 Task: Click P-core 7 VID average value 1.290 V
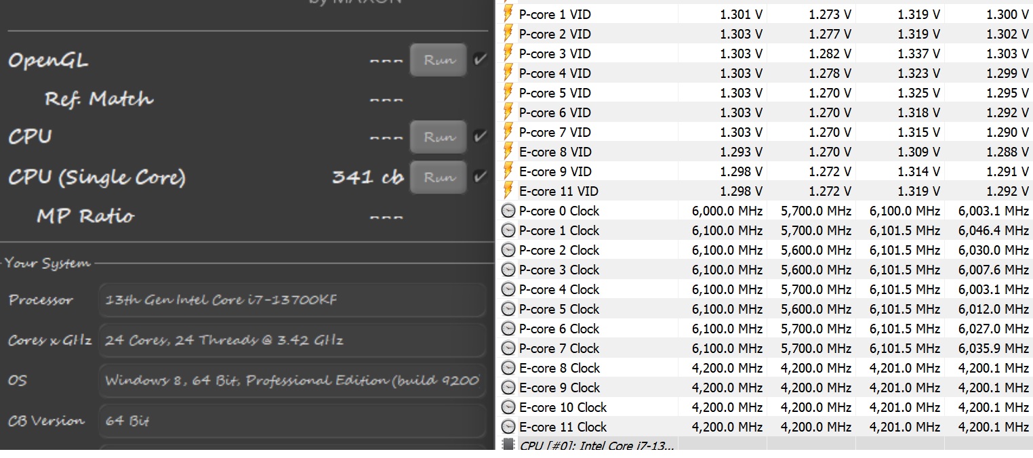point(1008,132)
